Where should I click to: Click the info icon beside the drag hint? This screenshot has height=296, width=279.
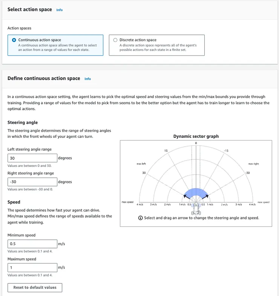[x=141, y=218]
